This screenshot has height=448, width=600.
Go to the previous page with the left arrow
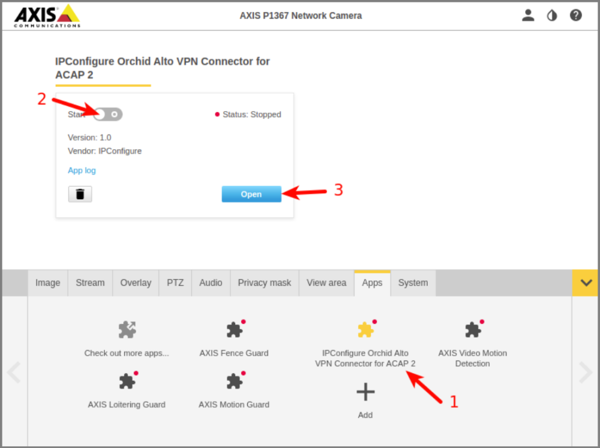point(14,372)
